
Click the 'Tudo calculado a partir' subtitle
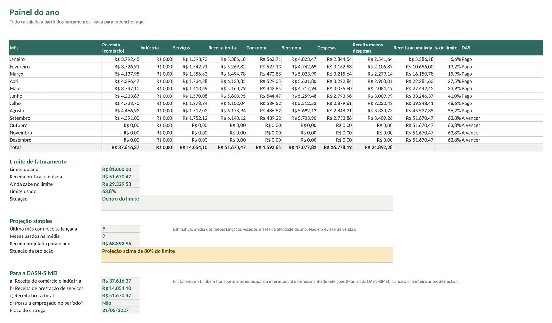pyautogui.click(x=78, y=22)
